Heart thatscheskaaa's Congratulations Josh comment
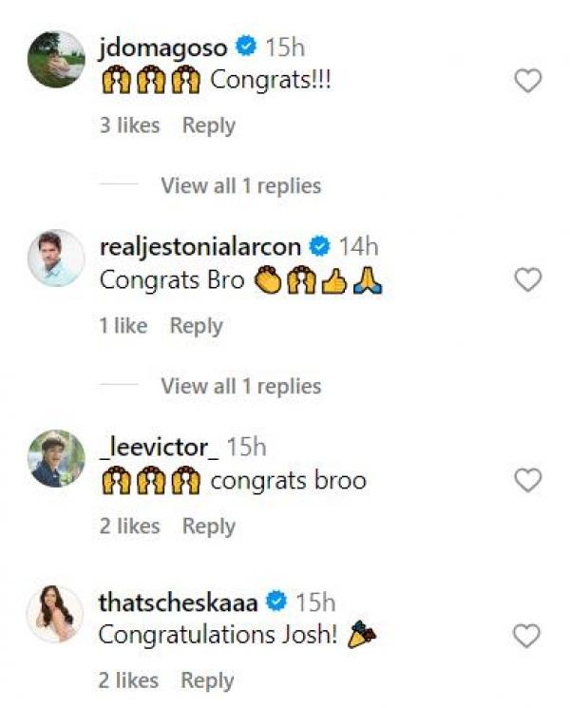 [527, 635]
